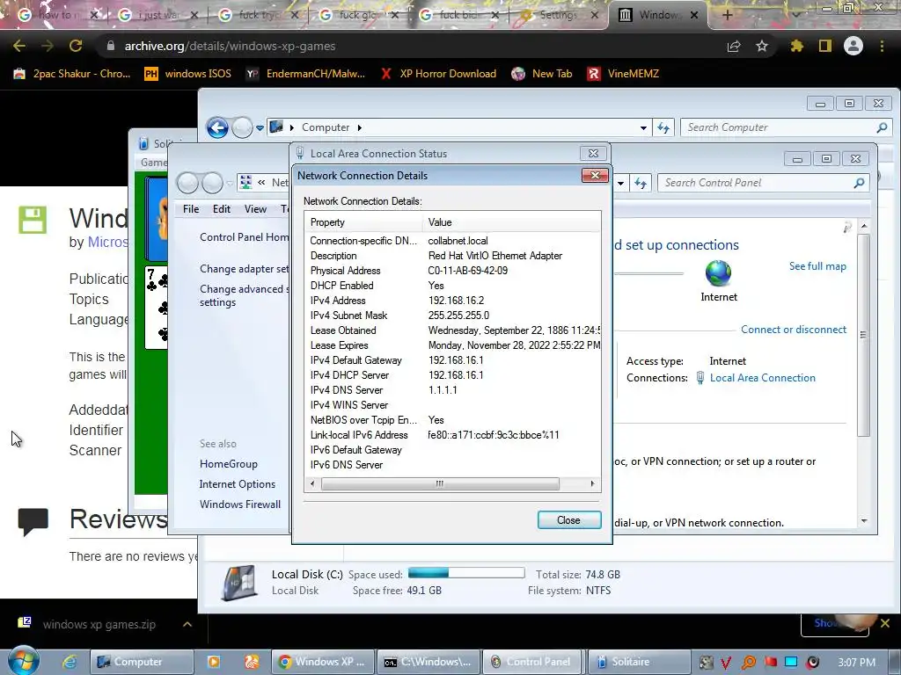Click the refresh button in Computer window

point(663,127)
